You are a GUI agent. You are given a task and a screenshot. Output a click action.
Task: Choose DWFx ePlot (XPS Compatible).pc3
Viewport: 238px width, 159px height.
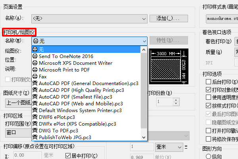point(86,124)
